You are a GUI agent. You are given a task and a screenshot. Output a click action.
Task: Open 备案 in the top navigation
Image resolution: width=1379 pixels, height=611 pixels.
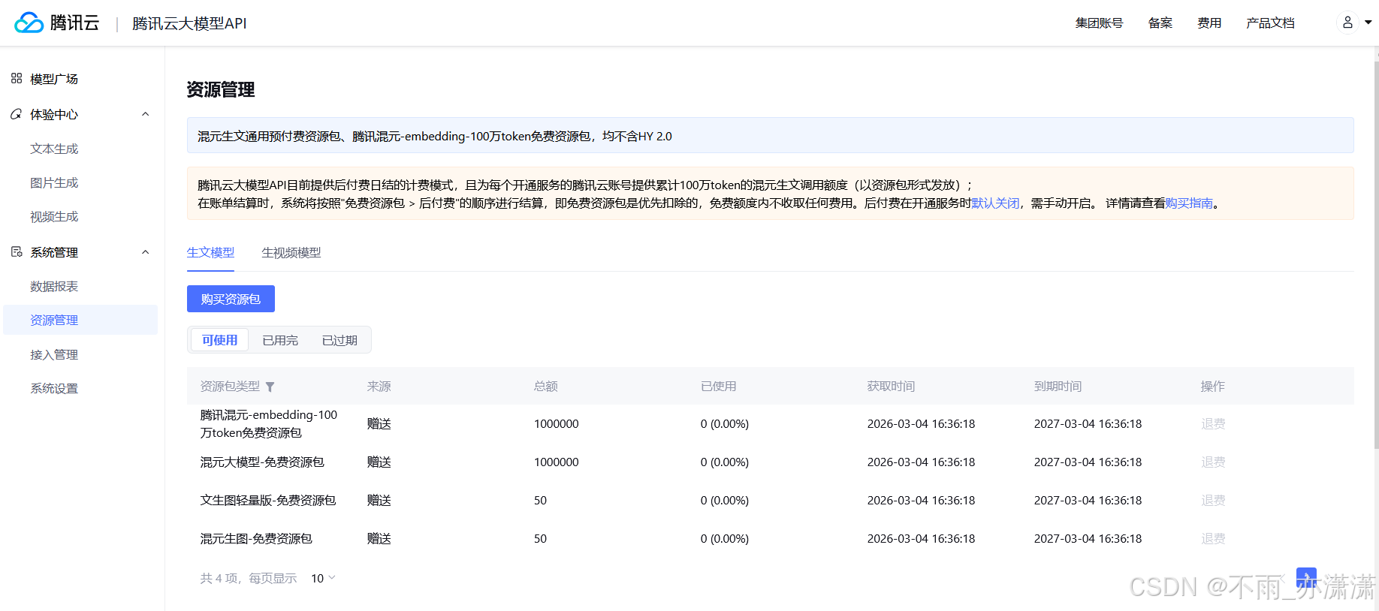click(1160, 23)
